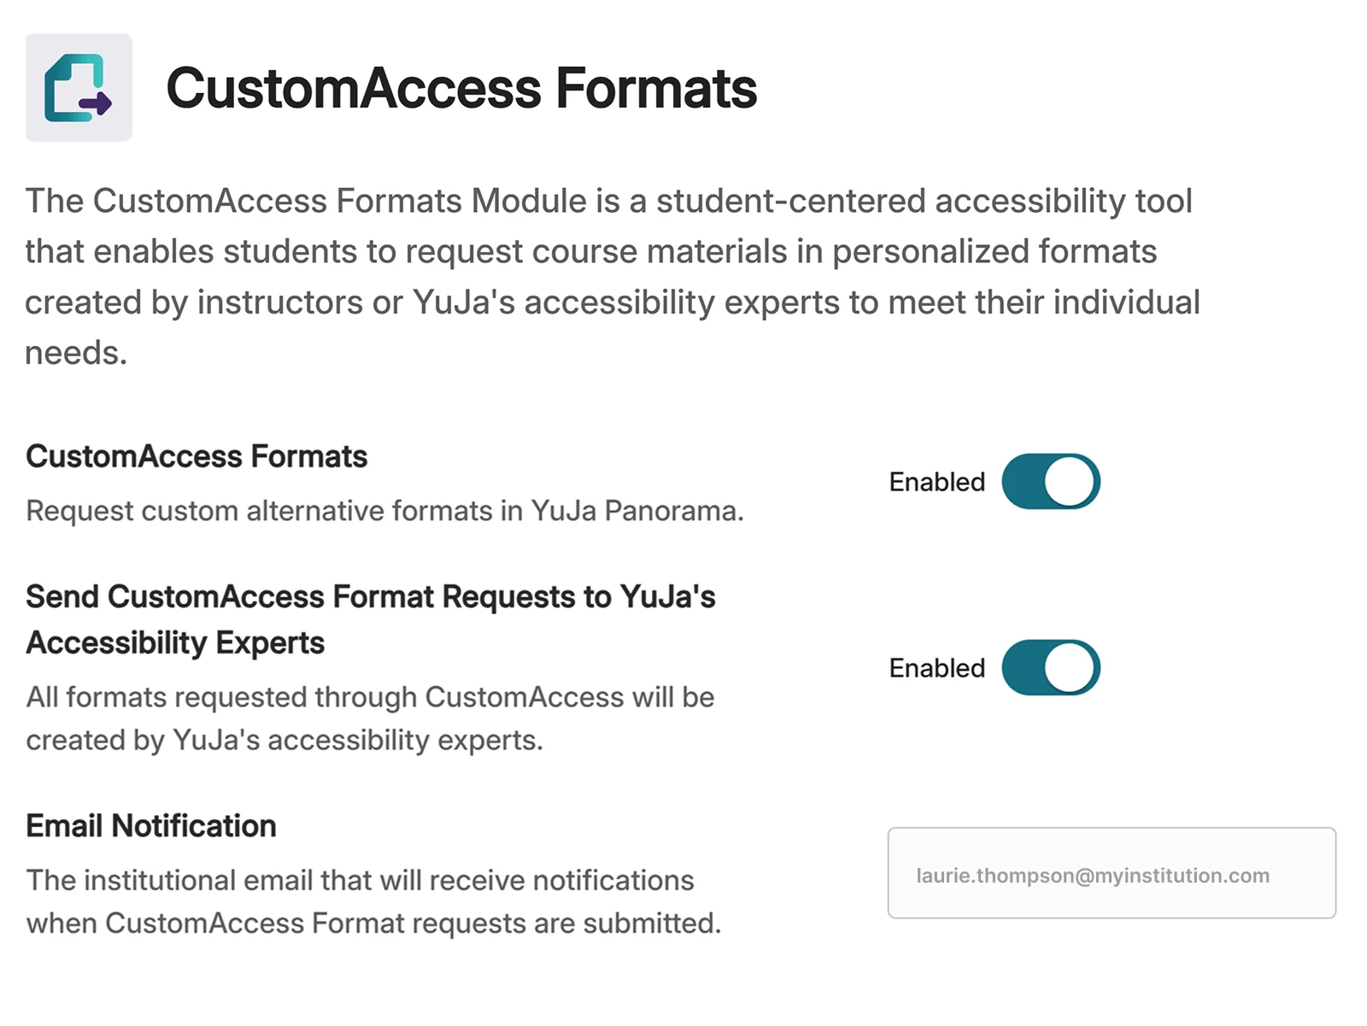Click the institutional email notifications description
This screenshot has width=1367, height=1026.
[x=360, y=881]
